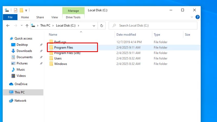The width and height of the screenshot is (217, 122).
Task: Expand the ribbon using the chevron
Action: 192,17
